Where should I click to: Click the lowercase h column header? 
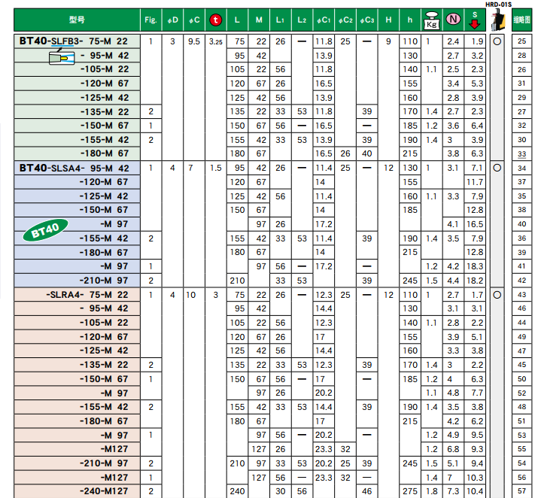pos(410,20)
